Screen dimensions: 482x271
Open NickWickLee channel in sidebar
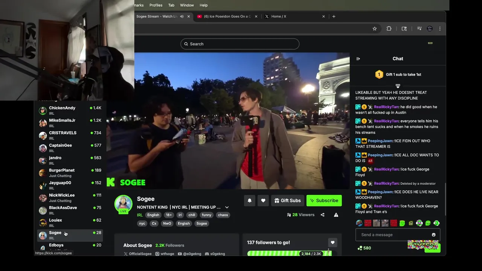(70, 198)
